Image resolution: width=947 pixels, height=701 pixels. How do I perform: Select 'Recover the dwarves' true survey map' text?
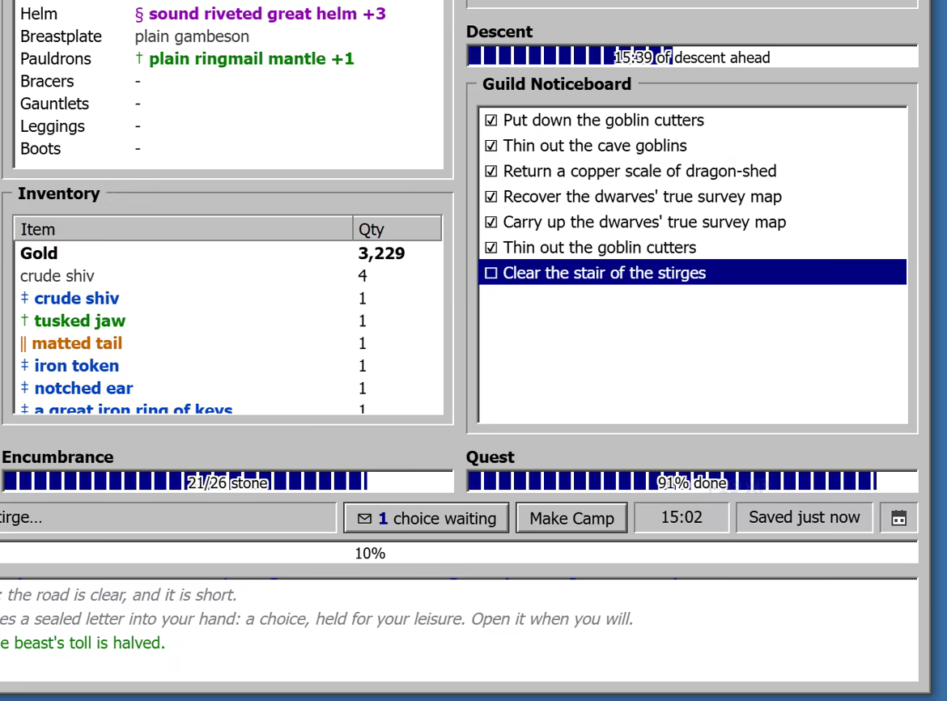pyautogui.click(x=642, y=197)
